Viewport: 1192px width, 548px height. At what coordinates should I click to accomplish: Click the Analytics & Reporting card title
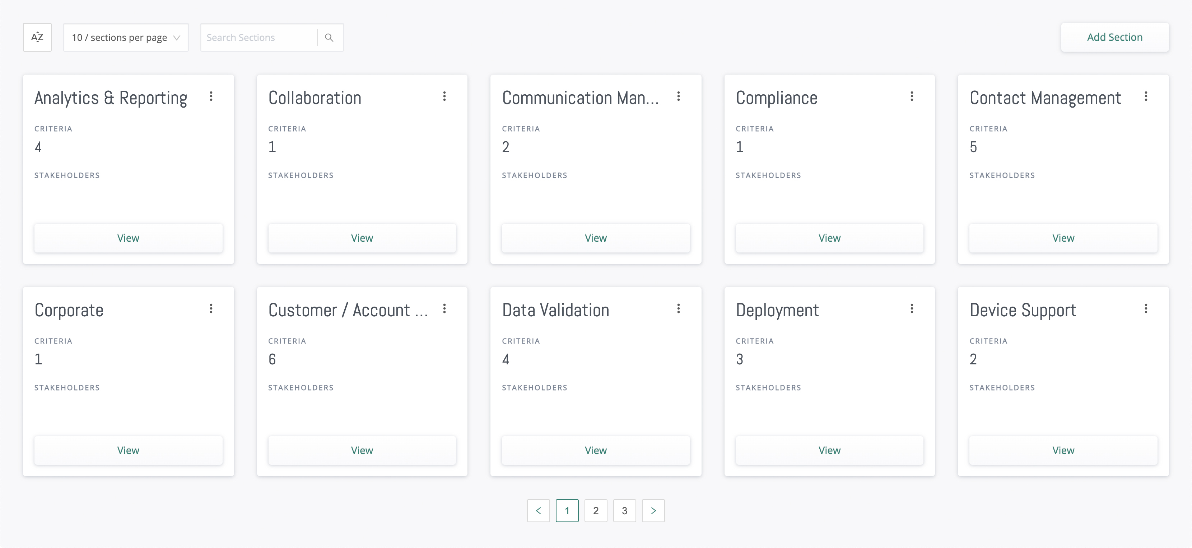click(111, 98)
